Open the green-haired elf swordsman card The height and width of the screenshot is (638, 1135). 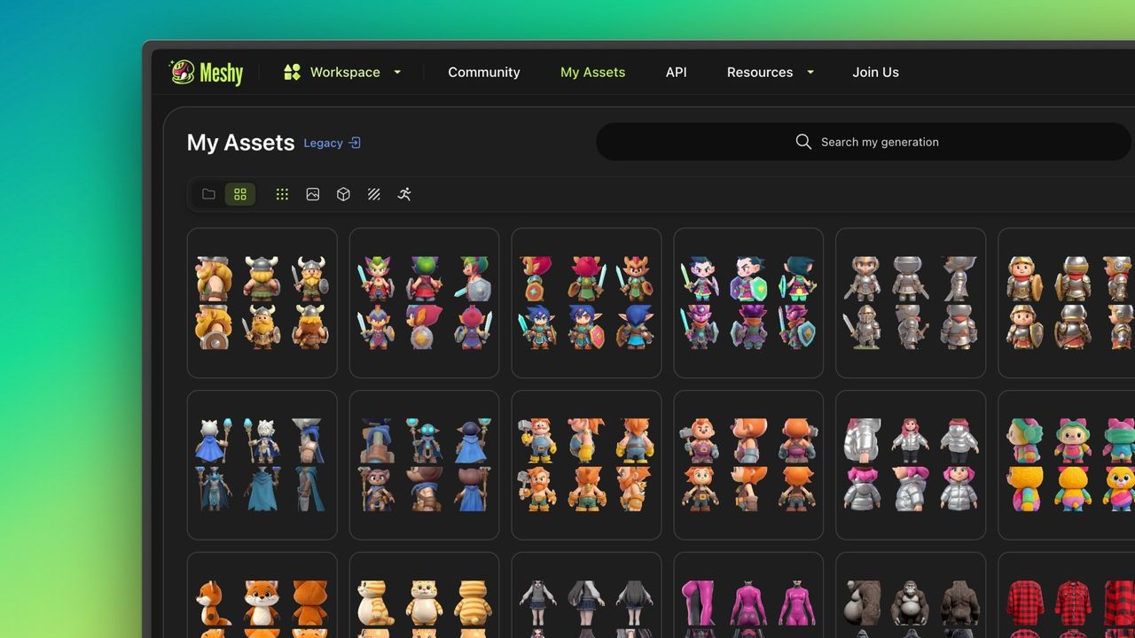tap(425, 303)
